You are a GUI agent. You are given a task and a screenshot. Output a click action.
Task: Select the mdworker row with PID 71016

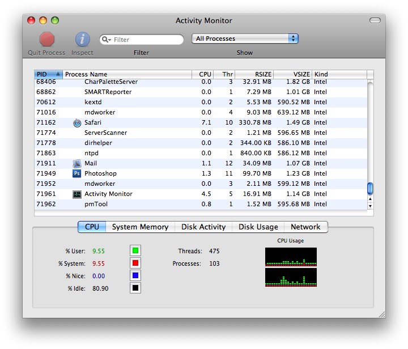201,112
